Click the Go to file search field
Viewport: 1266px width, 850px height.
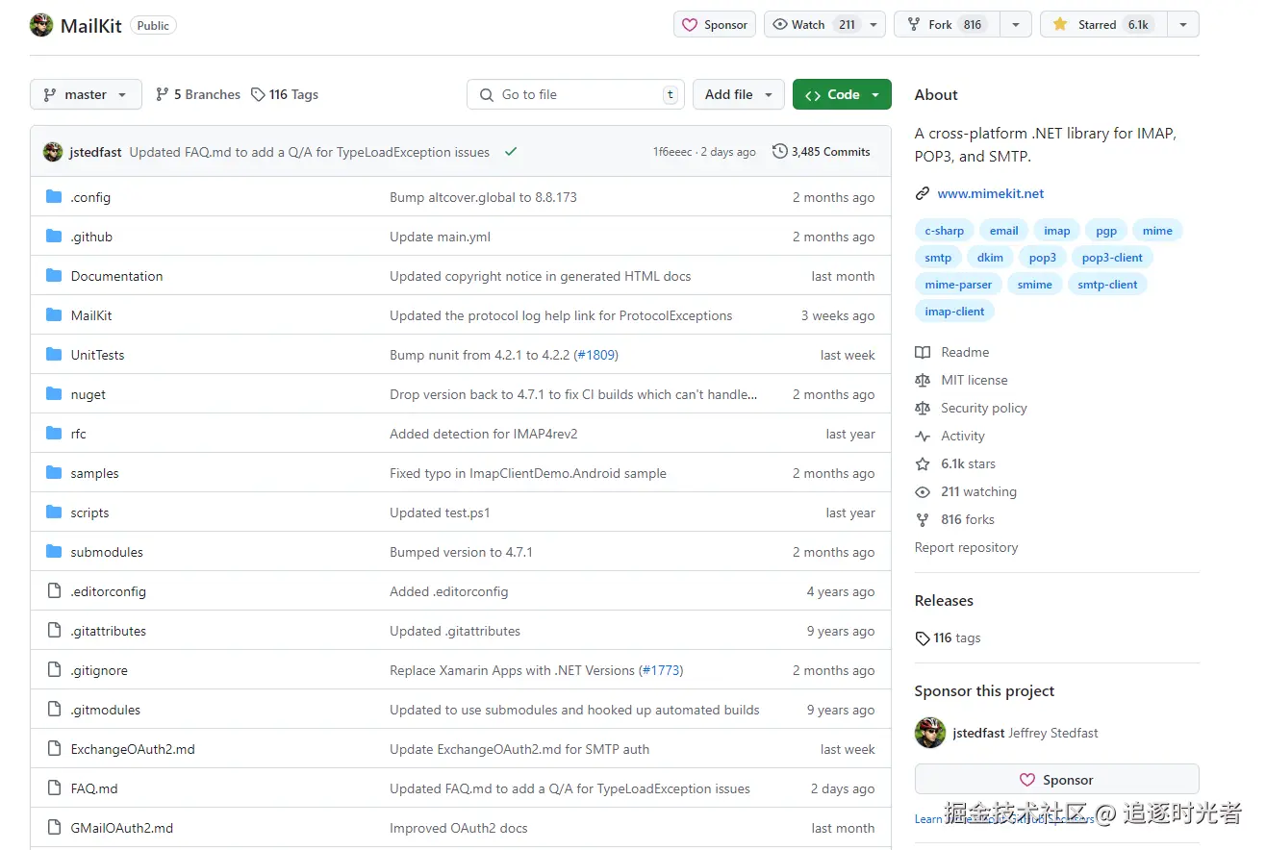[x=576, y=94]
